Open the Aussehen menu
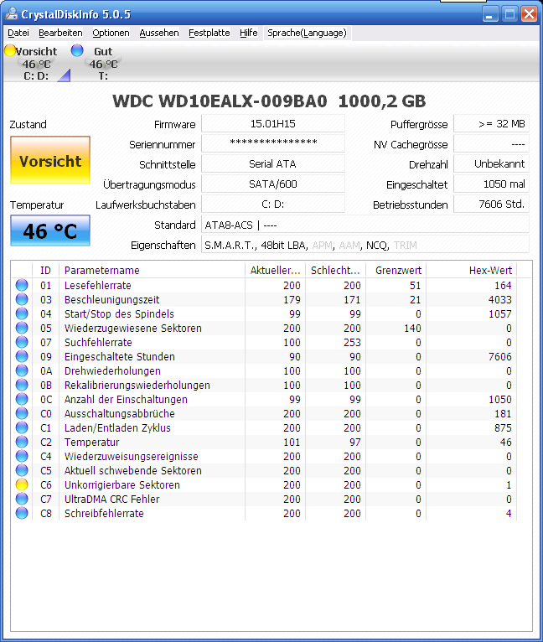The height and width of the screenshot is (642, 543). (159, 33)
